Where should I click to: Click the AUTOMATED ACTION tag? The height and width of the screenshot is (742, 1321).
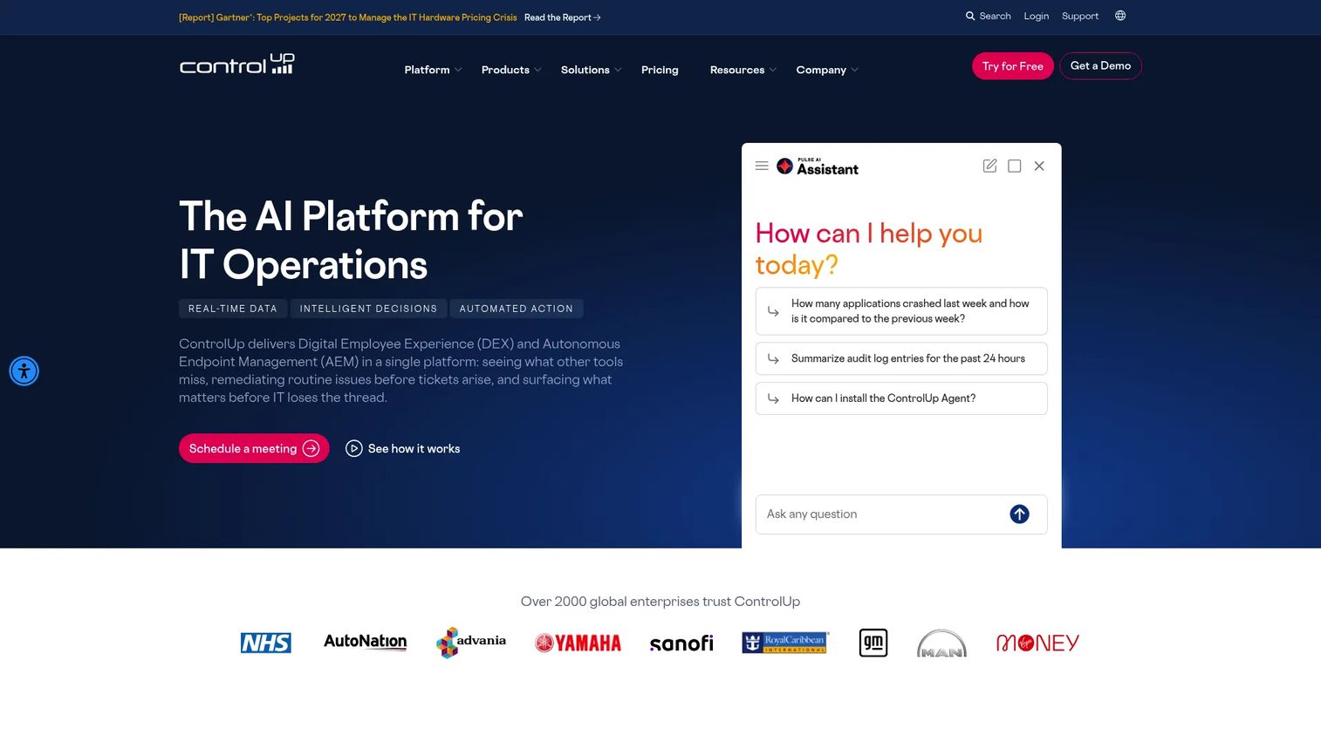click(517, 309)
